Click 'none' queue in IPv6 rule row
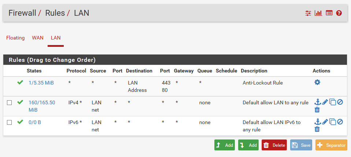This screenshot has height=157, width=351. click(205, 122)
